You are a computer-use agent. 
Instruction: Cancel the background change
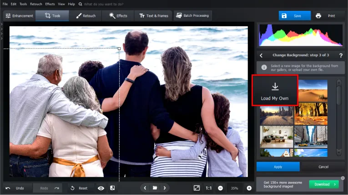[x=323, y=167]
